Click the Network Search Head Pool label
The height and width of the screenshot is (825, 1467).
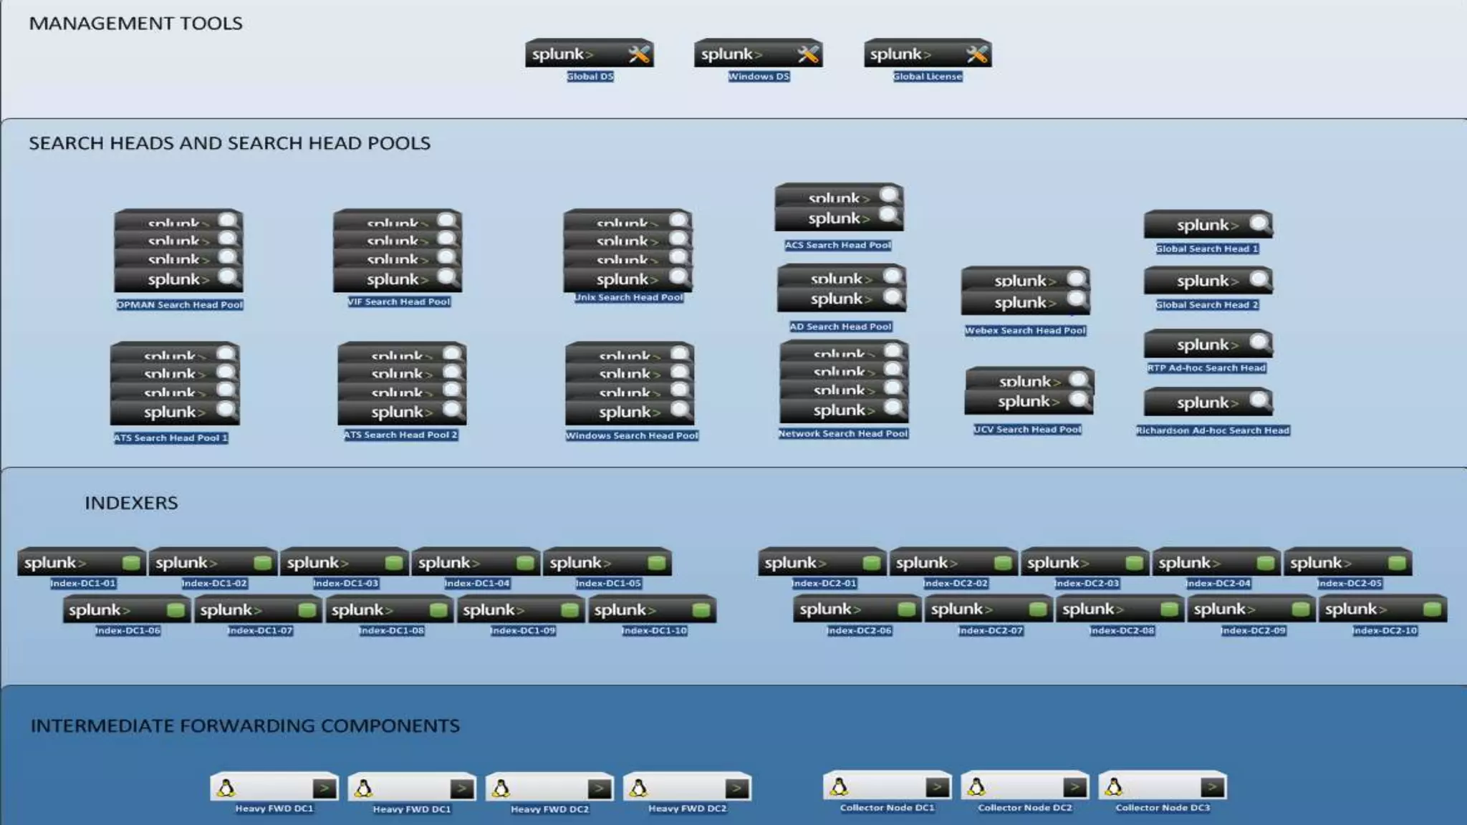(843, 433)
